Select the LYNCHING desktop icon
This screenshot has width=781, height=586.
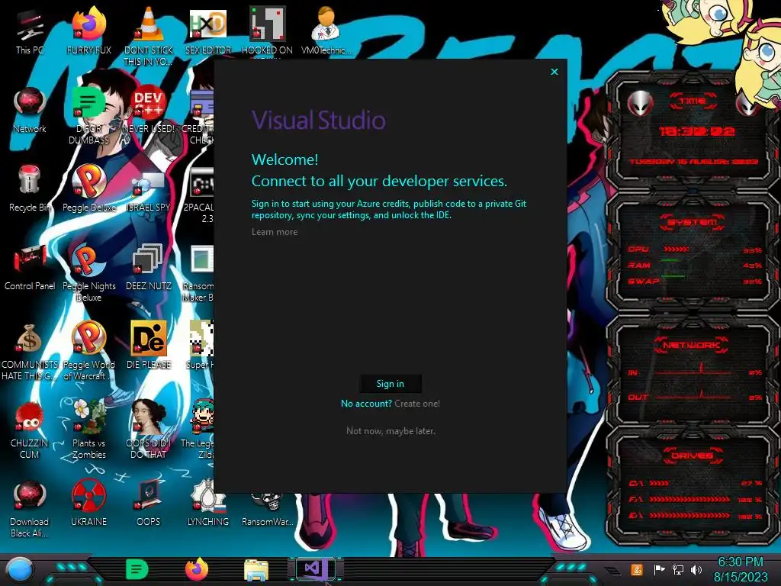point(207,504)
